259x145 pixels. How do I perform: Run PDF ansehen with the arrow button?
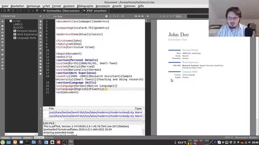[85, 11]
